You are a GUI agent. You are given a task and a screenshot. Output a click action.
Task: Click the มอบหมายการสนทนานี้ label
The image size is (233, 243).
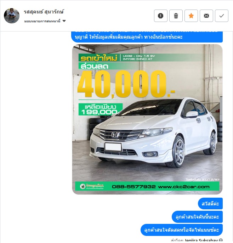(x=42, y=21)
